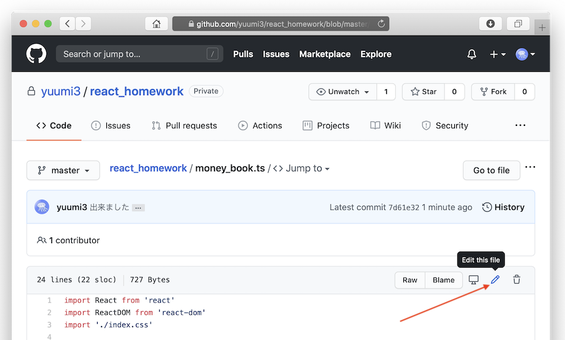Click the 727 Bytes file size text
This screenshot has height=340, width=565.
[150, 280]
